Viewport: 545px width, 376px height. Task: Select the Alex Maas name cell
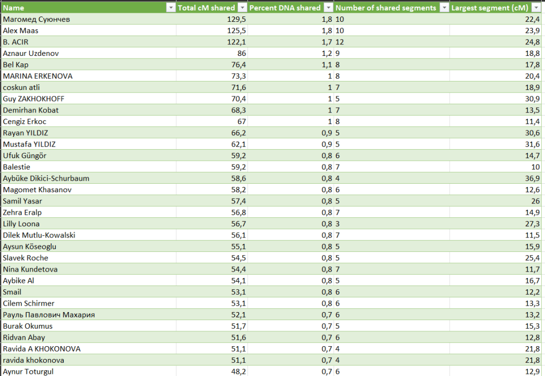click(21, 30)
